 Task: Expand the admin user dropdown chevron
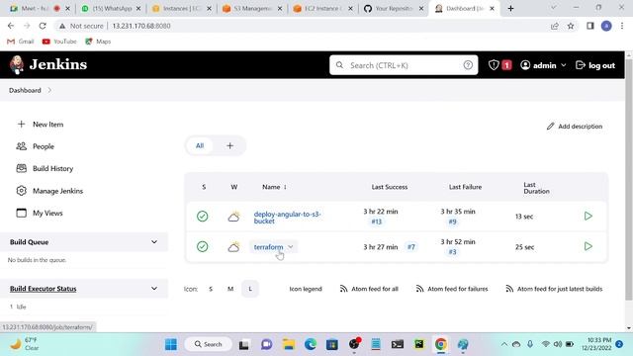tap(564, 65)
